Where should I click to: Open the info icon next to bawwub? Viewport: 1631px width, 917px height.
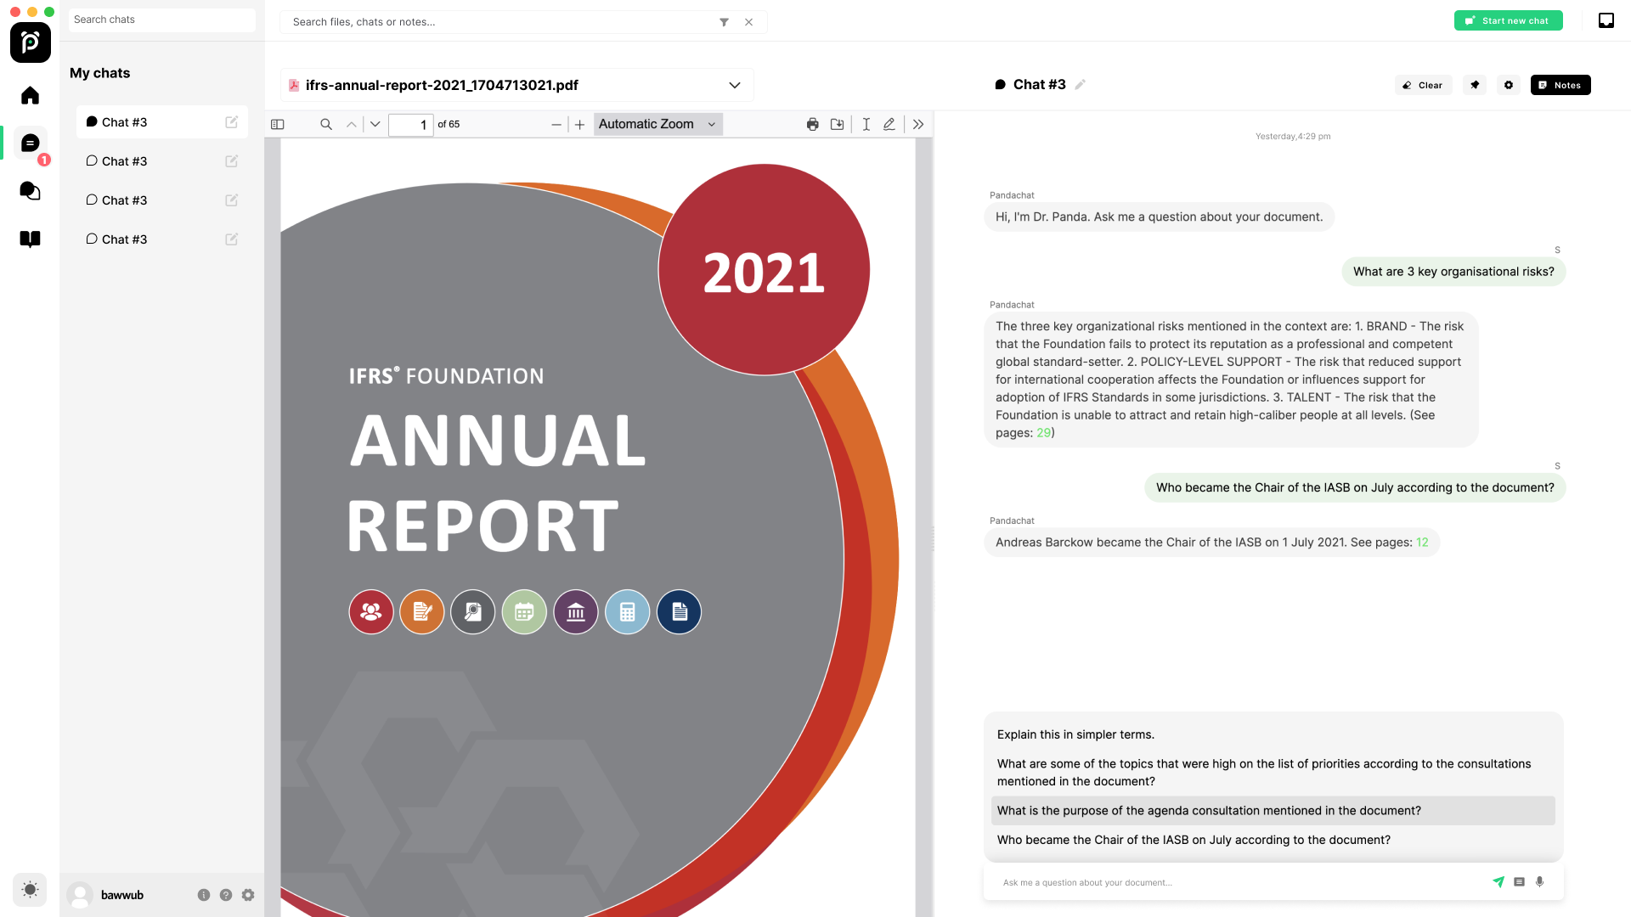coord(204,895)
